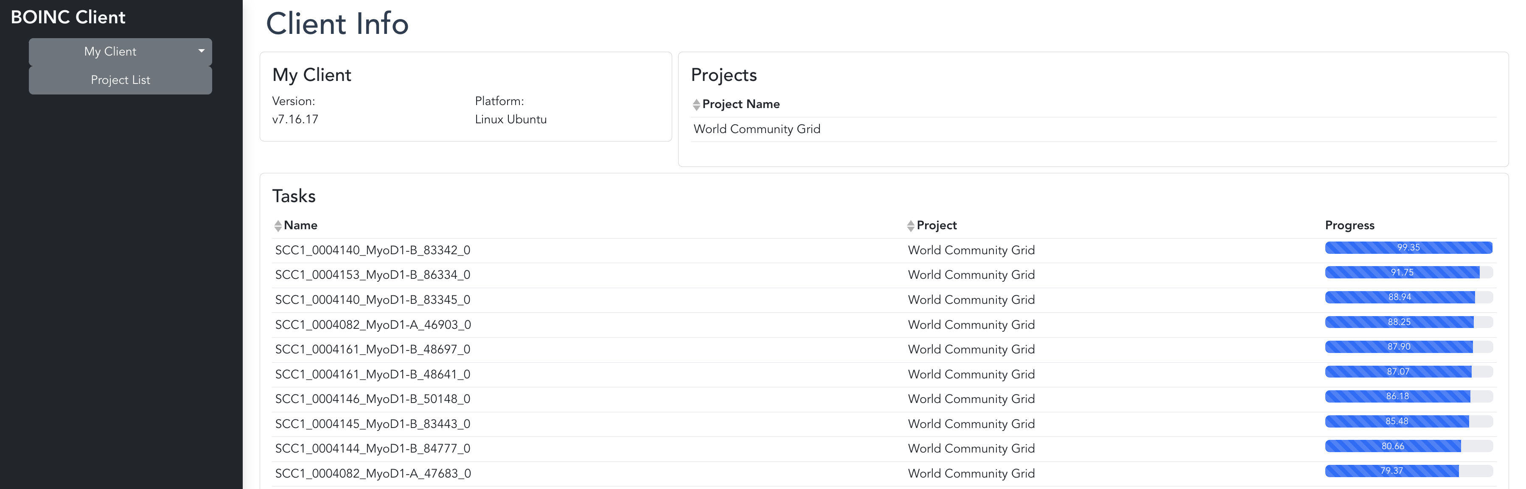Click the Progress column header
The height and width of the screenshot is (489, 1526).
[x=1349, y=225]
